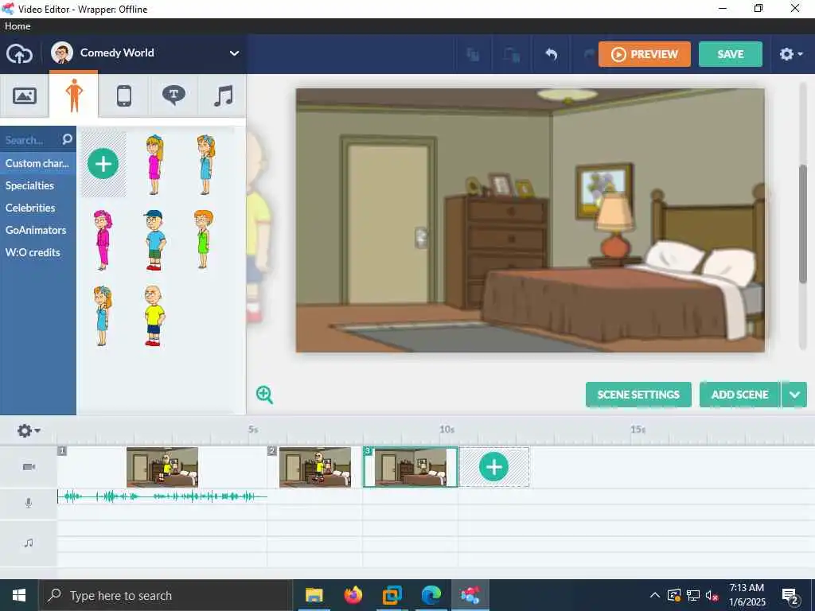
Task: Click the video camera track icon
Action: [29, 467]
